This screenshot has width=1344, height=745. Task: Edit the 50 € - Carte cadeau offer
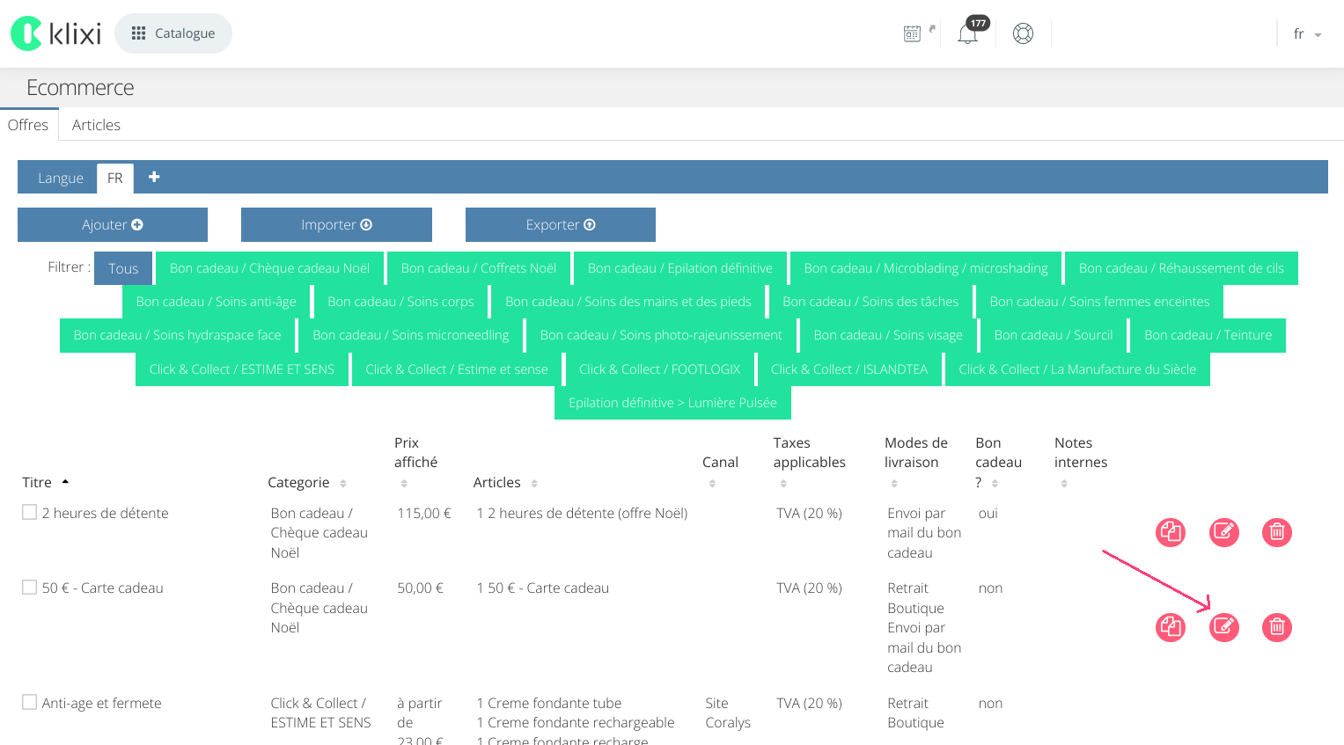[1223, 627]
